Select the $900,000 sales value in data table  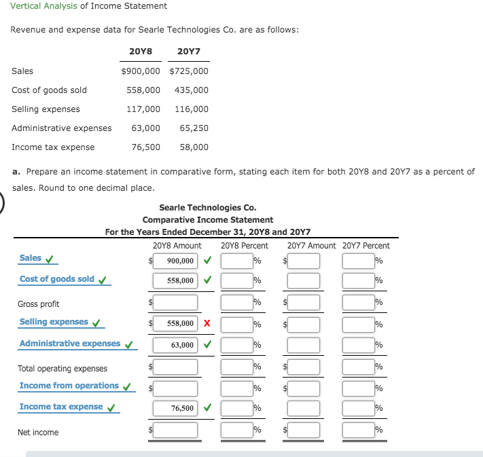[x=141, y=71]
